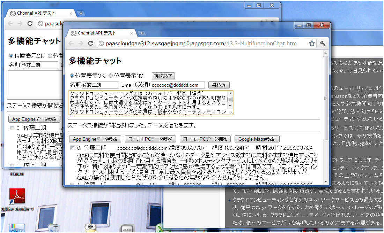384x233 pixels.
Task: Click 時間:2011:12:25:00:37:34 text
Action: click(284, 148)
